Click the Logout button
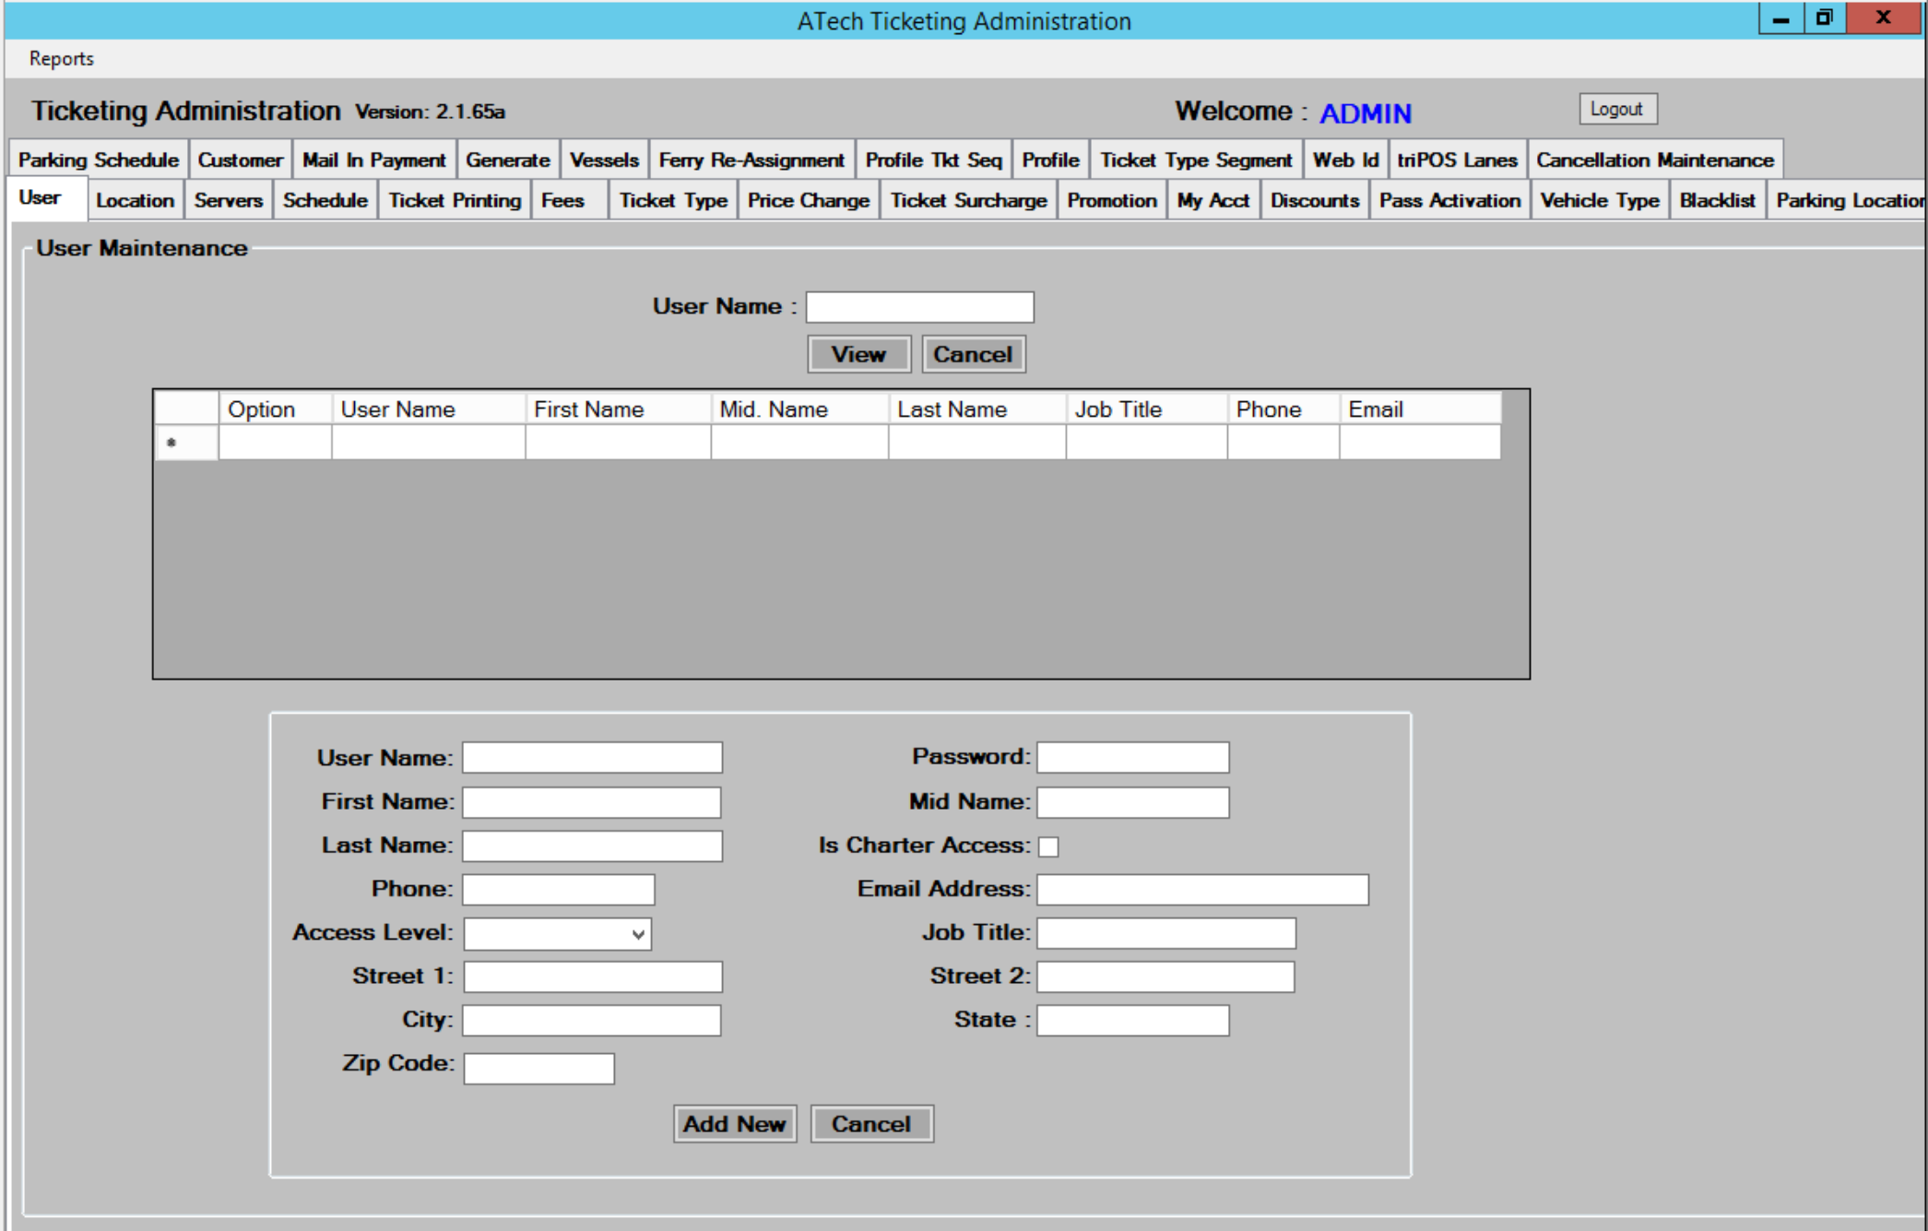This screenshot has width=1928, height=1231. click(1616, 109)
